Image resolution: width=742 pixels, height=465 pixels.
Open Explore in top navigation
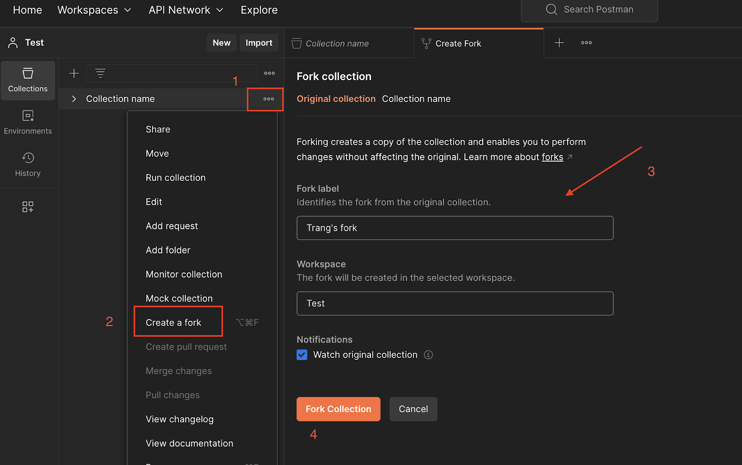click(259, 10)
